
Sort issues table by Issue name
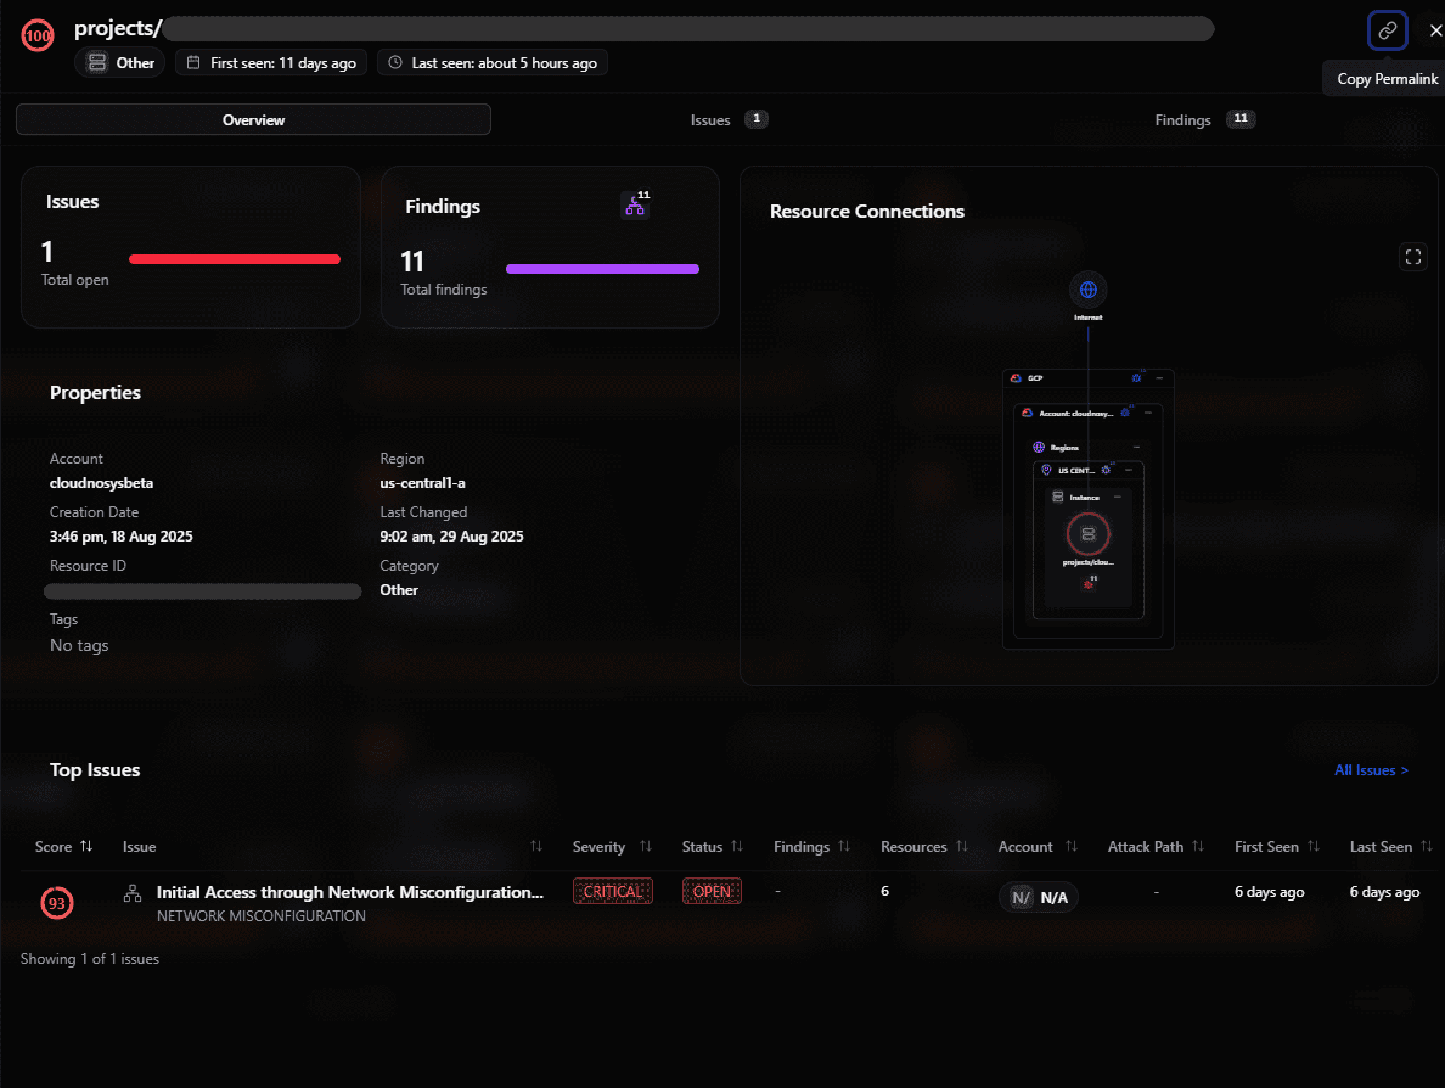536,846
